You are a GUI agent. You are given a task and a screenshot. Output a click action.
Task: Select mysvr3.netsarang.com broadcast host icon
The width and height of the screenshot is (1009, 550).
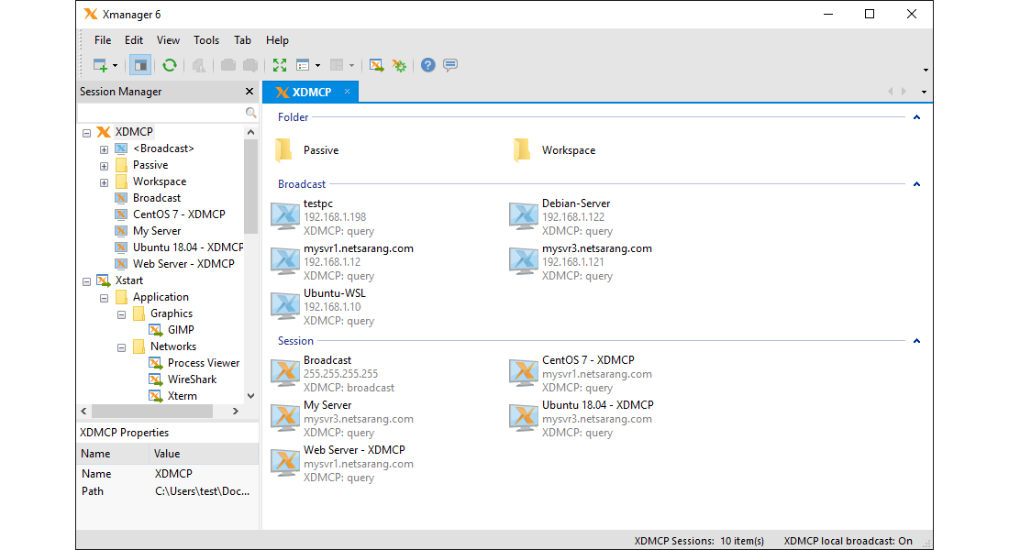(523, 261)
